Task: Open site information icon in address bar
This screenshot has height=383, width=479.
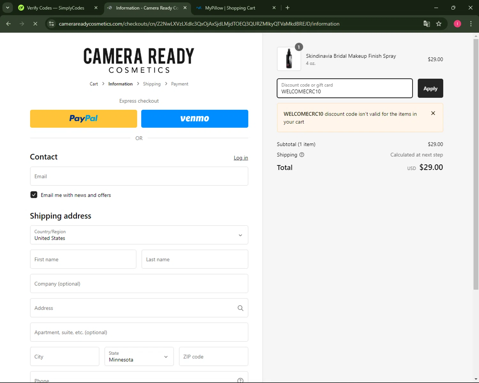Action: (51, 24)
